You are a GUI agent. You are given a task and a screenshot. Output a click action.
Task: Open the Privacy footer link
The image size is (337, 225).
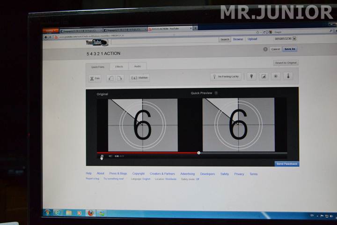[x=239, y=174]
